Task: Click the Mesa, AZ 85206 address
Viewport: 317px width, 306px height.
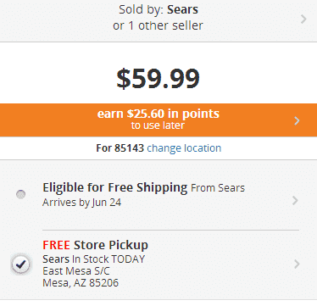Action: pyautogui.click(x=81, y=283)
